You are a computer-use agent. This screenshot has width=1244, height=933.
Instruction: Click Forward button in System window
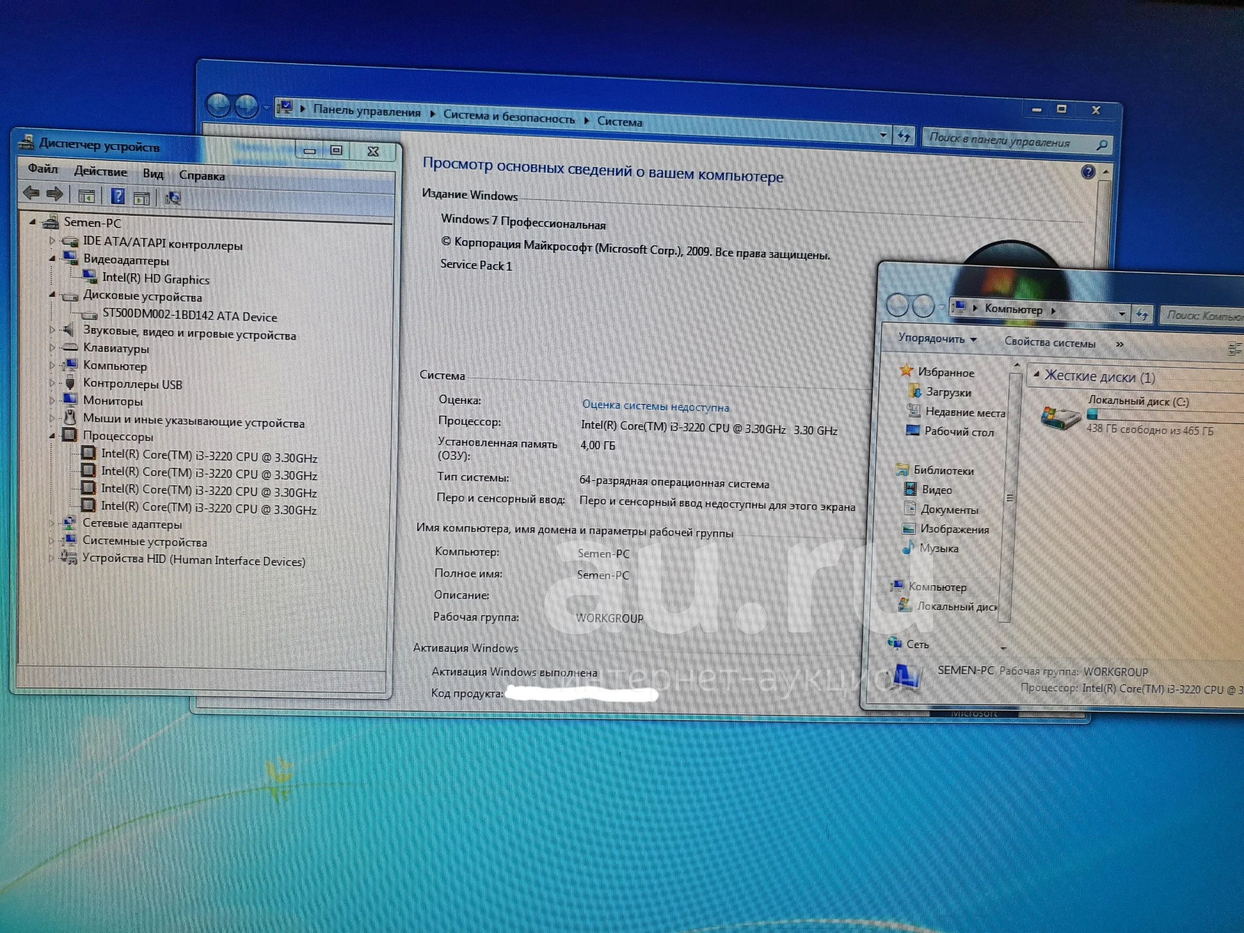pos(246,106)
